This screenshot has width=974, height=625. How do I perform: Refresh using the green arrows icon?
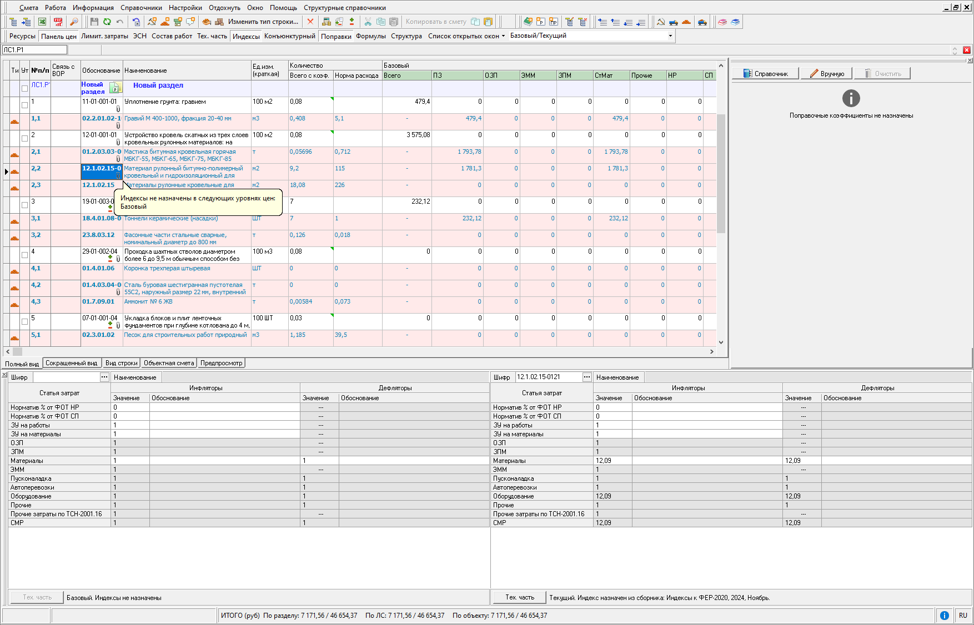tap(107, 22)
